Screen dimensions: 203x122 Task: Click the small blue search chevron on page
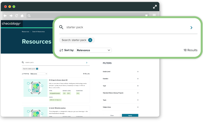(87, 63)
